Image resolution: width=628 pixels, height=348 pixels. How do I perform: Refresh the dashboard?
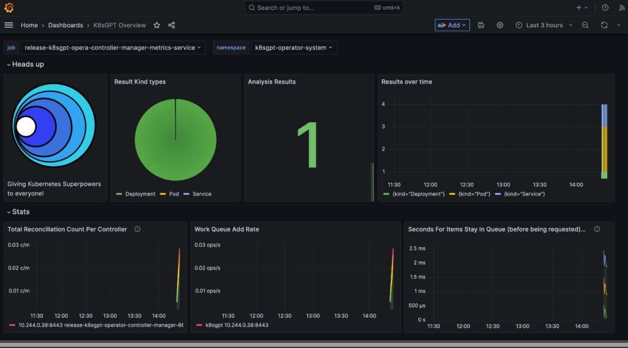click(x=604, y=25)
